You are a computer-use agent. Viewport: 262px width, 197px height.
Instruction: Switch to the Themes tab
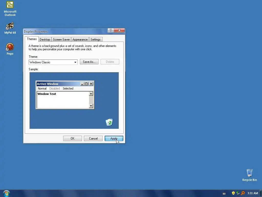point(32,39)
